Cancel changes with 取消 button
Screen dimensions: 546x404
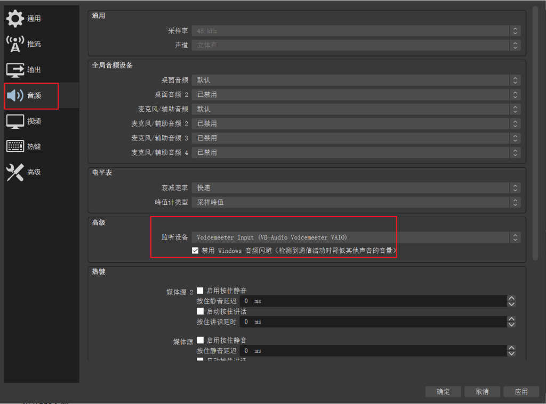(x=482, y=391)
